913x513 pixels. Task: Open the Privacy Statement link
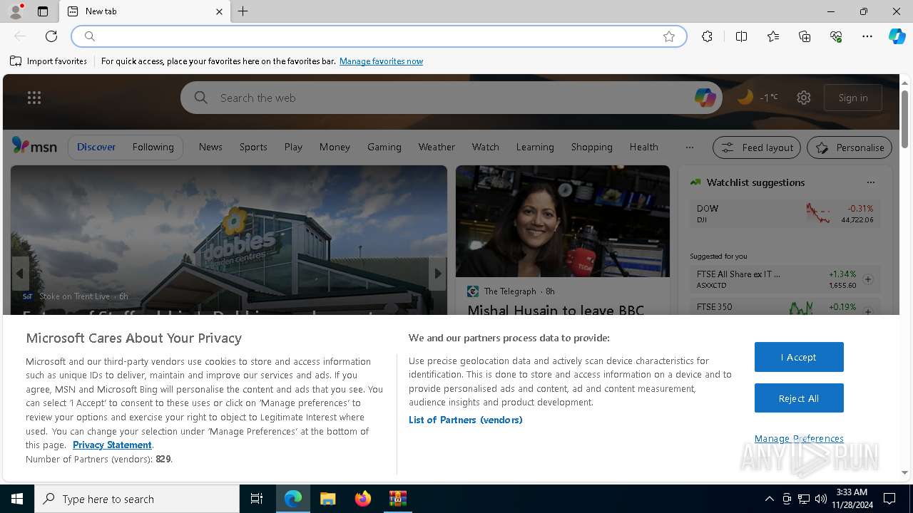pyautogui.click(x=112, y=445)
